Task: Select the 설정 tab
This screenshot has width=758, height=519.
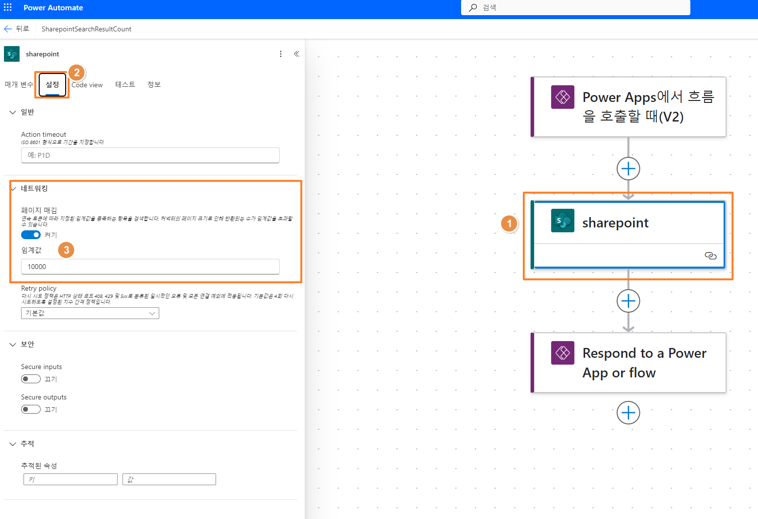Action: [52, 85]
